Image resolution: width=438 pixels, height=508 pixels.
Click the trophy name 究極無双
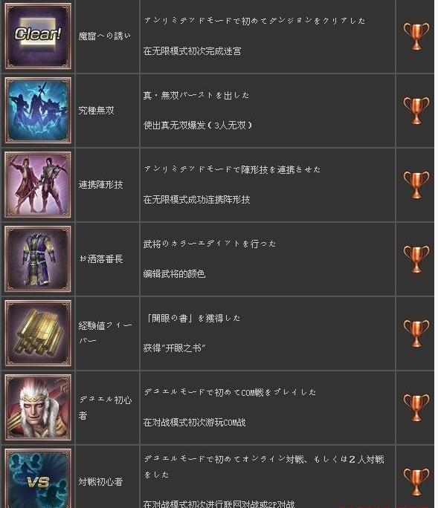[97, 111]
